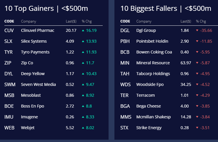Click the CODE header in the Top Gainers table

[9, 21]
